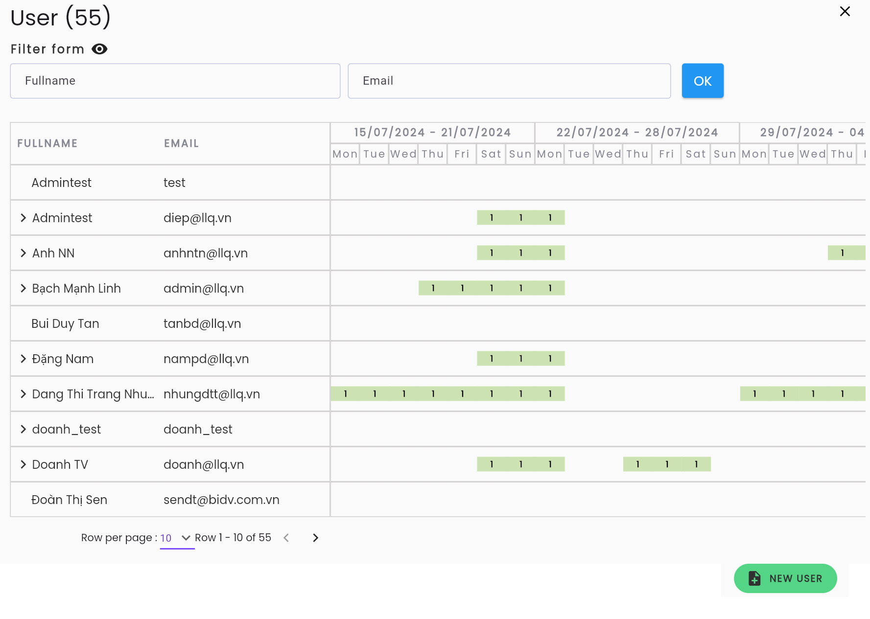The image size is (870, 619).
Task: Select the Đoàn Thị Sen name
Action: [x=69, y=500]
